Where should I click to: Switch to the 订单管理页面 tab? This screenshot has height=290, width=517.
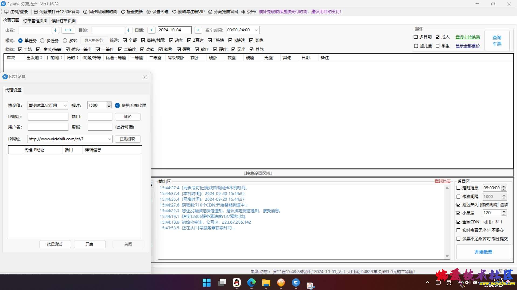click(35, 21)
